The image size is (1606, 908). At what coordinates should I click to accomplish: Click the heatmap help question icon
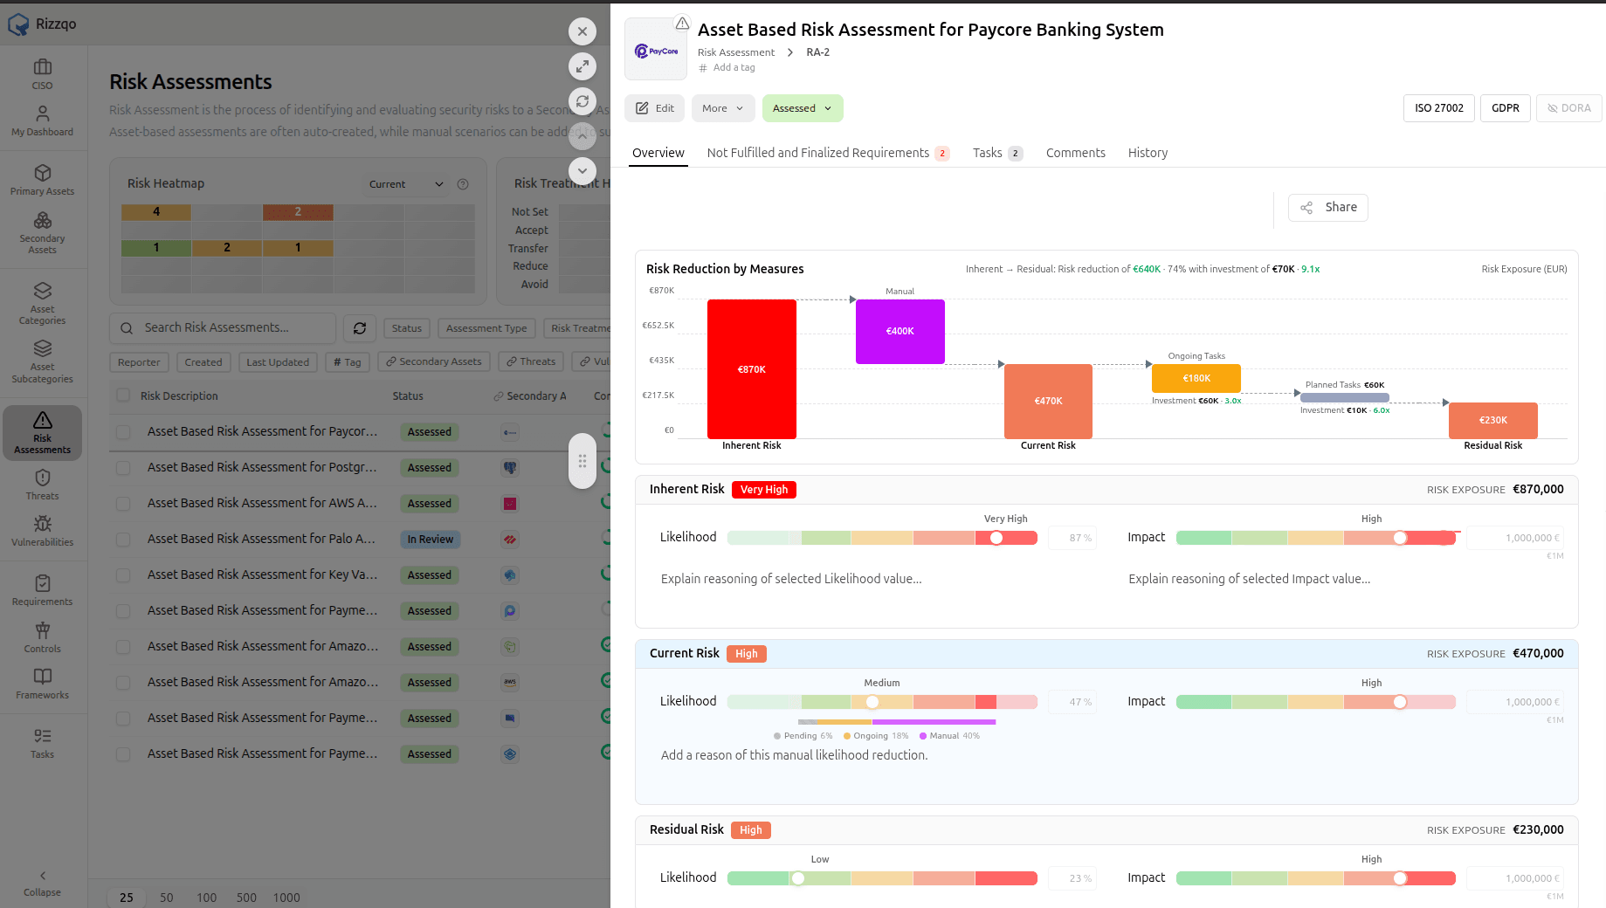coord(463,184)
